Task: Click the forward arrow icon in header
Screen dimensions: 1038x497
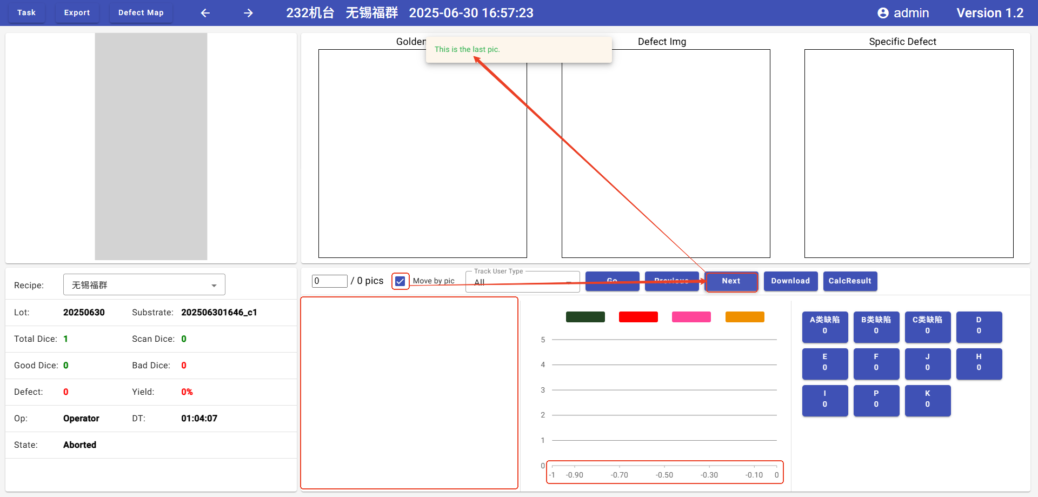Action: pyautogui.click(x=248, y=13)
